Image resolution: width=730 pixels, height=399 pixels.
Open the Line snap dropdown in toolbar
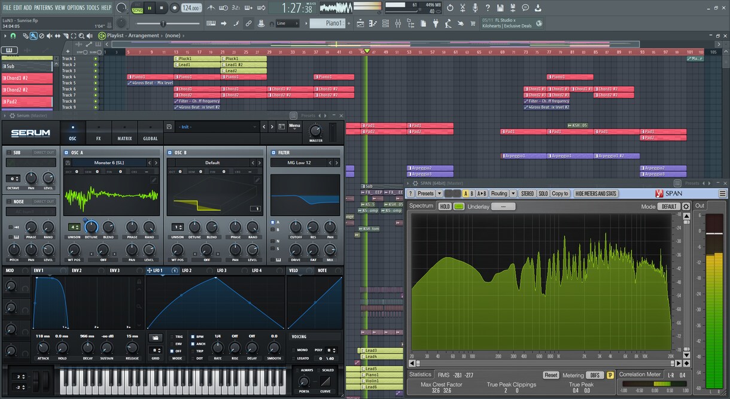point(288,23)
